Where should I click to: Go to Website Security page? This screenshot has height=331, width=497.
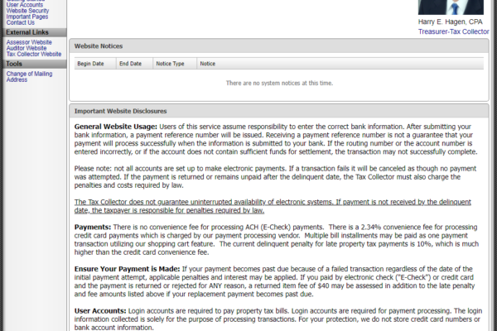[27, 10]
